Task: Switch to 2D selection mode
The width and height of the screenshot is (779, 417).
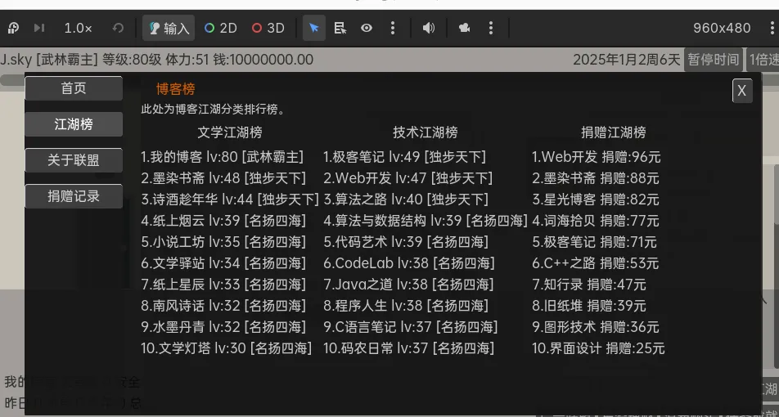Action: tap(221, 28)
